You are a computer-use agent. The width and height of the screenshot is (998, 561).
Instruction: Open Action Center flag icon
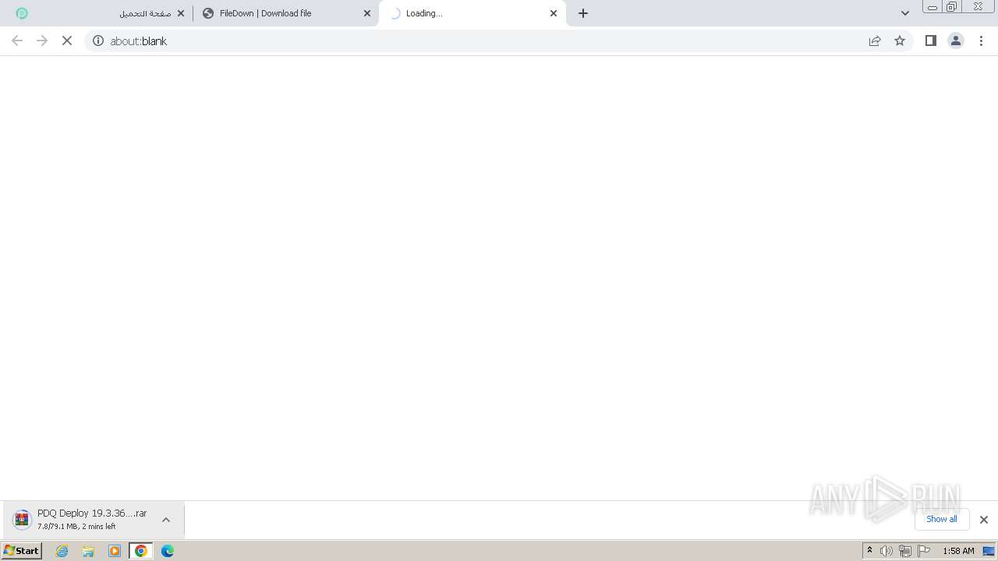(x=924, y=551)
